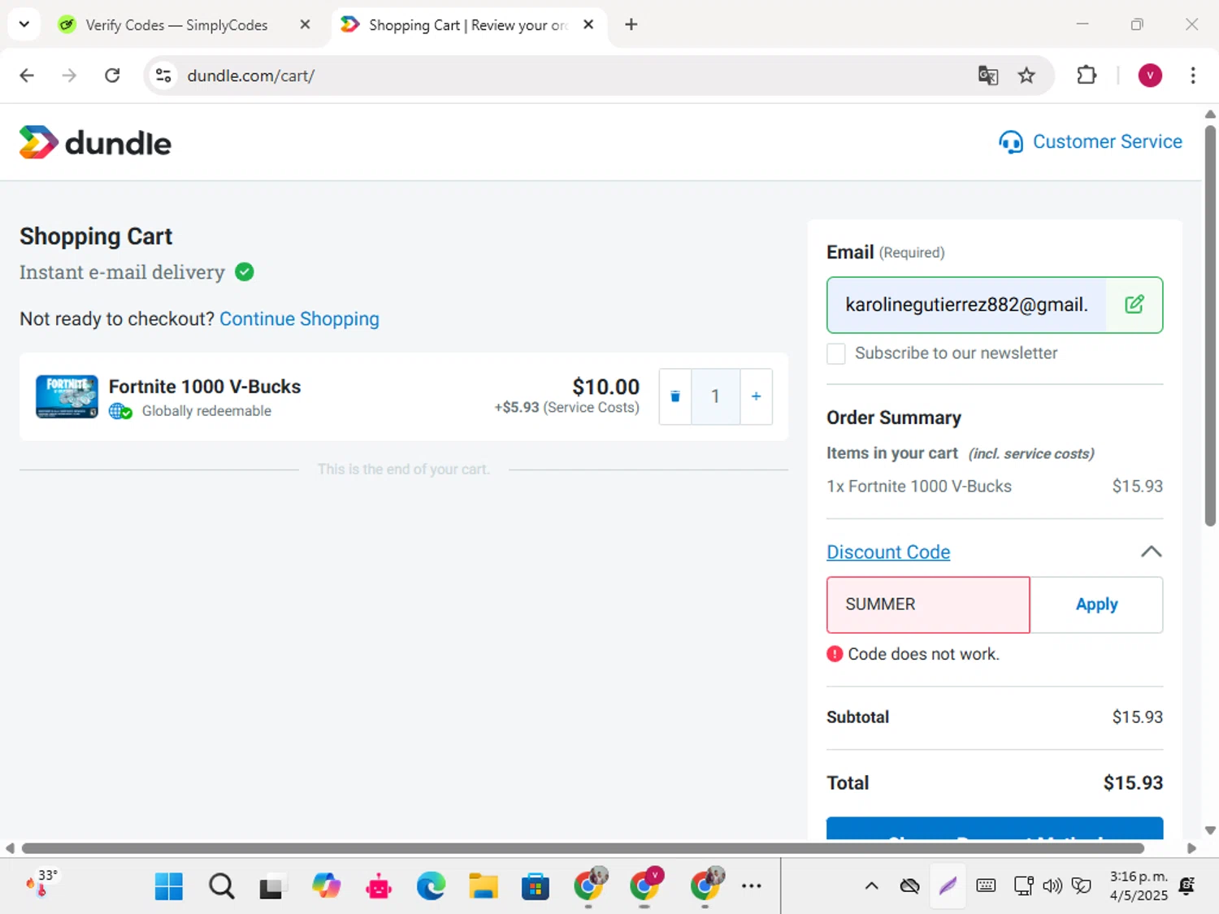Image resolution: width=1219 pixels, height=914 pixels.
Task: Bookmark this page with the star
Action: pyautogui.click(x=1027, y=76)
